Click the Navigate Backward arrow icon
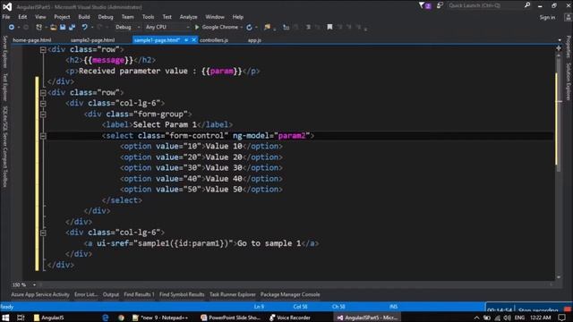The height and width of the screenshot is (322, 573). click(x=12, y=28)
